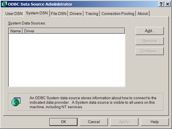Screen dimensions: 172x129
Task: Open Help from the bottom button
Action: coord(155,122)
